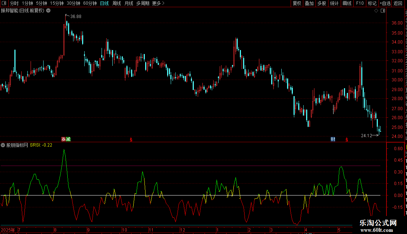Screen dimensions: 407x234
Task: Open F10 company information
Action: pyautogui.click(x=360, y=3)
